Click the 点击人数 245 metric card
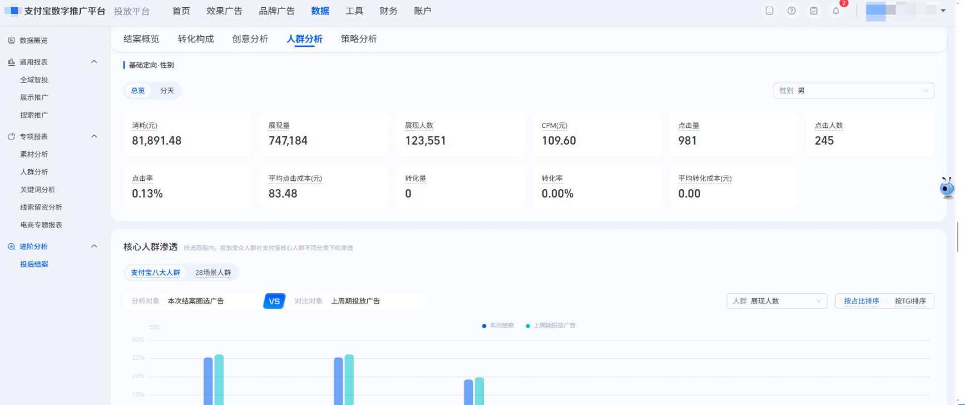 pyautogui.click(x=870, y=134)
